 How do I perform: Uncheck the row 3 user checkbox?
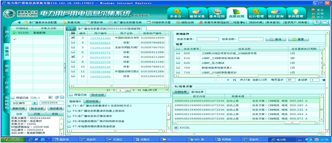click(x=73, y=38)
